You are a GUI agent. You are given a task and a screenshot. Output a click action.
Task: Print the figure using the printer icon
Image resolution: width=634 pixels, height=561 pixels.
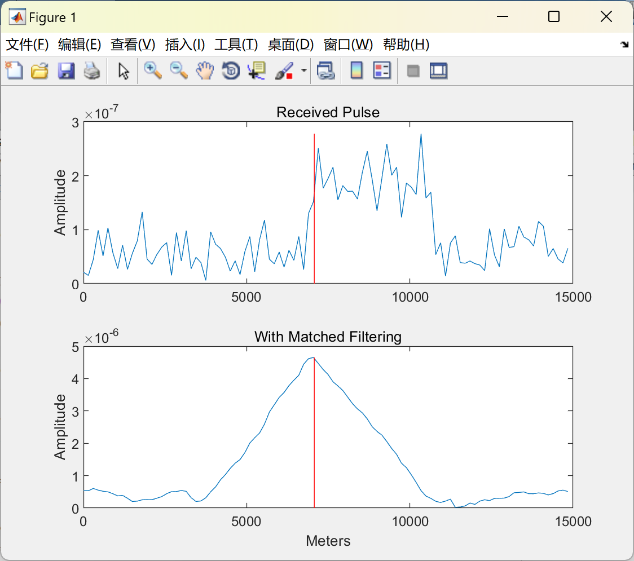(x=92, y=70)
